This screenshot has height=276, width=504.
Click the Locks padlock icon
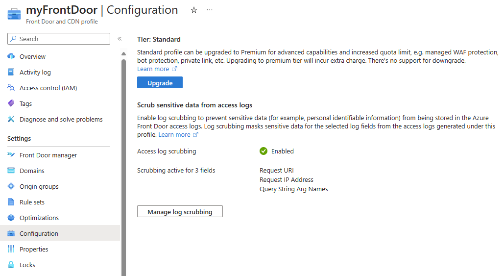click(x=11, y=265)
